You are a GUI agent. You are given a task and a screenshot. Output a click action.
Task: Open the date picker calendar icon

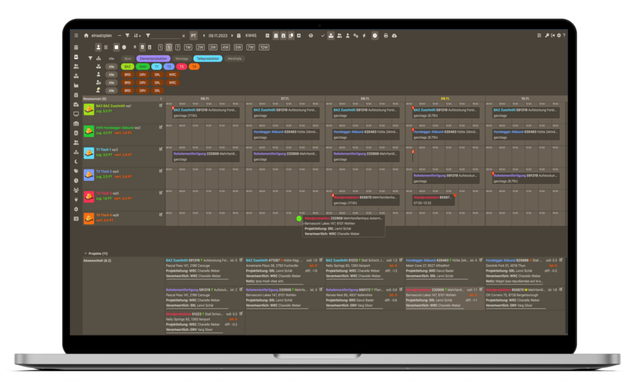pos(238,36)
